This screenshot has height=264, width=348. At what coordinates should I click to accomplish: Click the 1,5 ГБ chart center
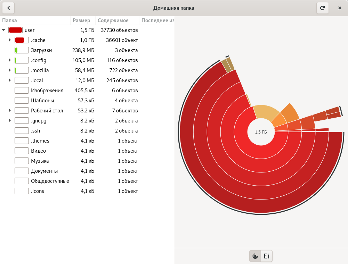tap(261, 132)
